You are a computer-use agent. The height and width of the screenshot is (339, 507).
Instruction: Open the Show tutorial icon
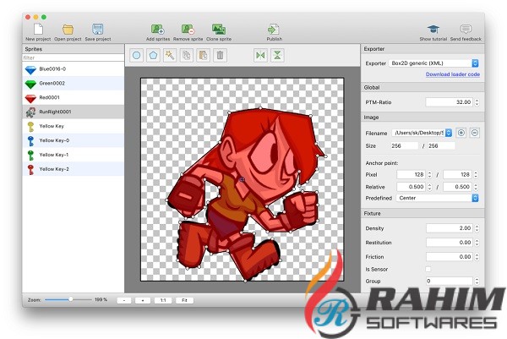click(433, 29)
